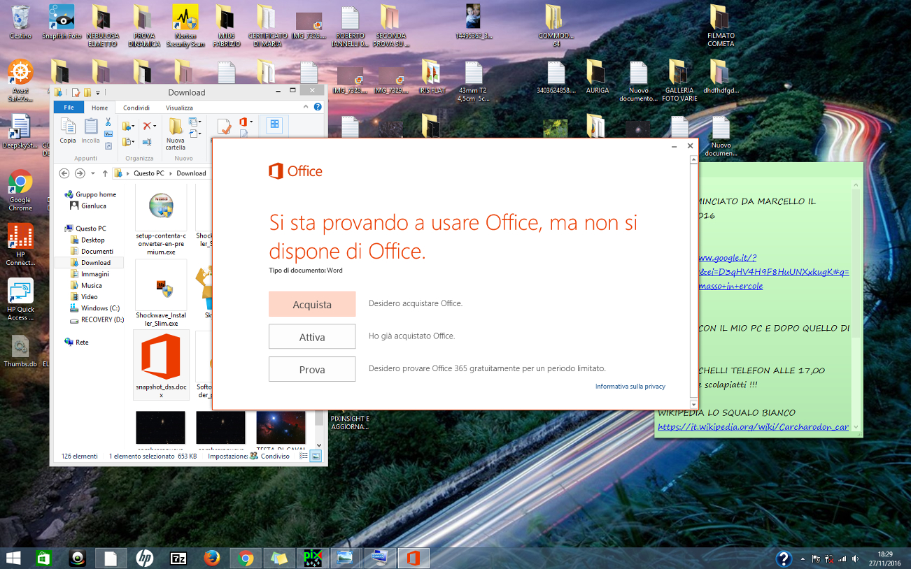Select setup-contenta-converter-en-premium.exe file
The height and width of the screenshot is (569, 911).
161,220
